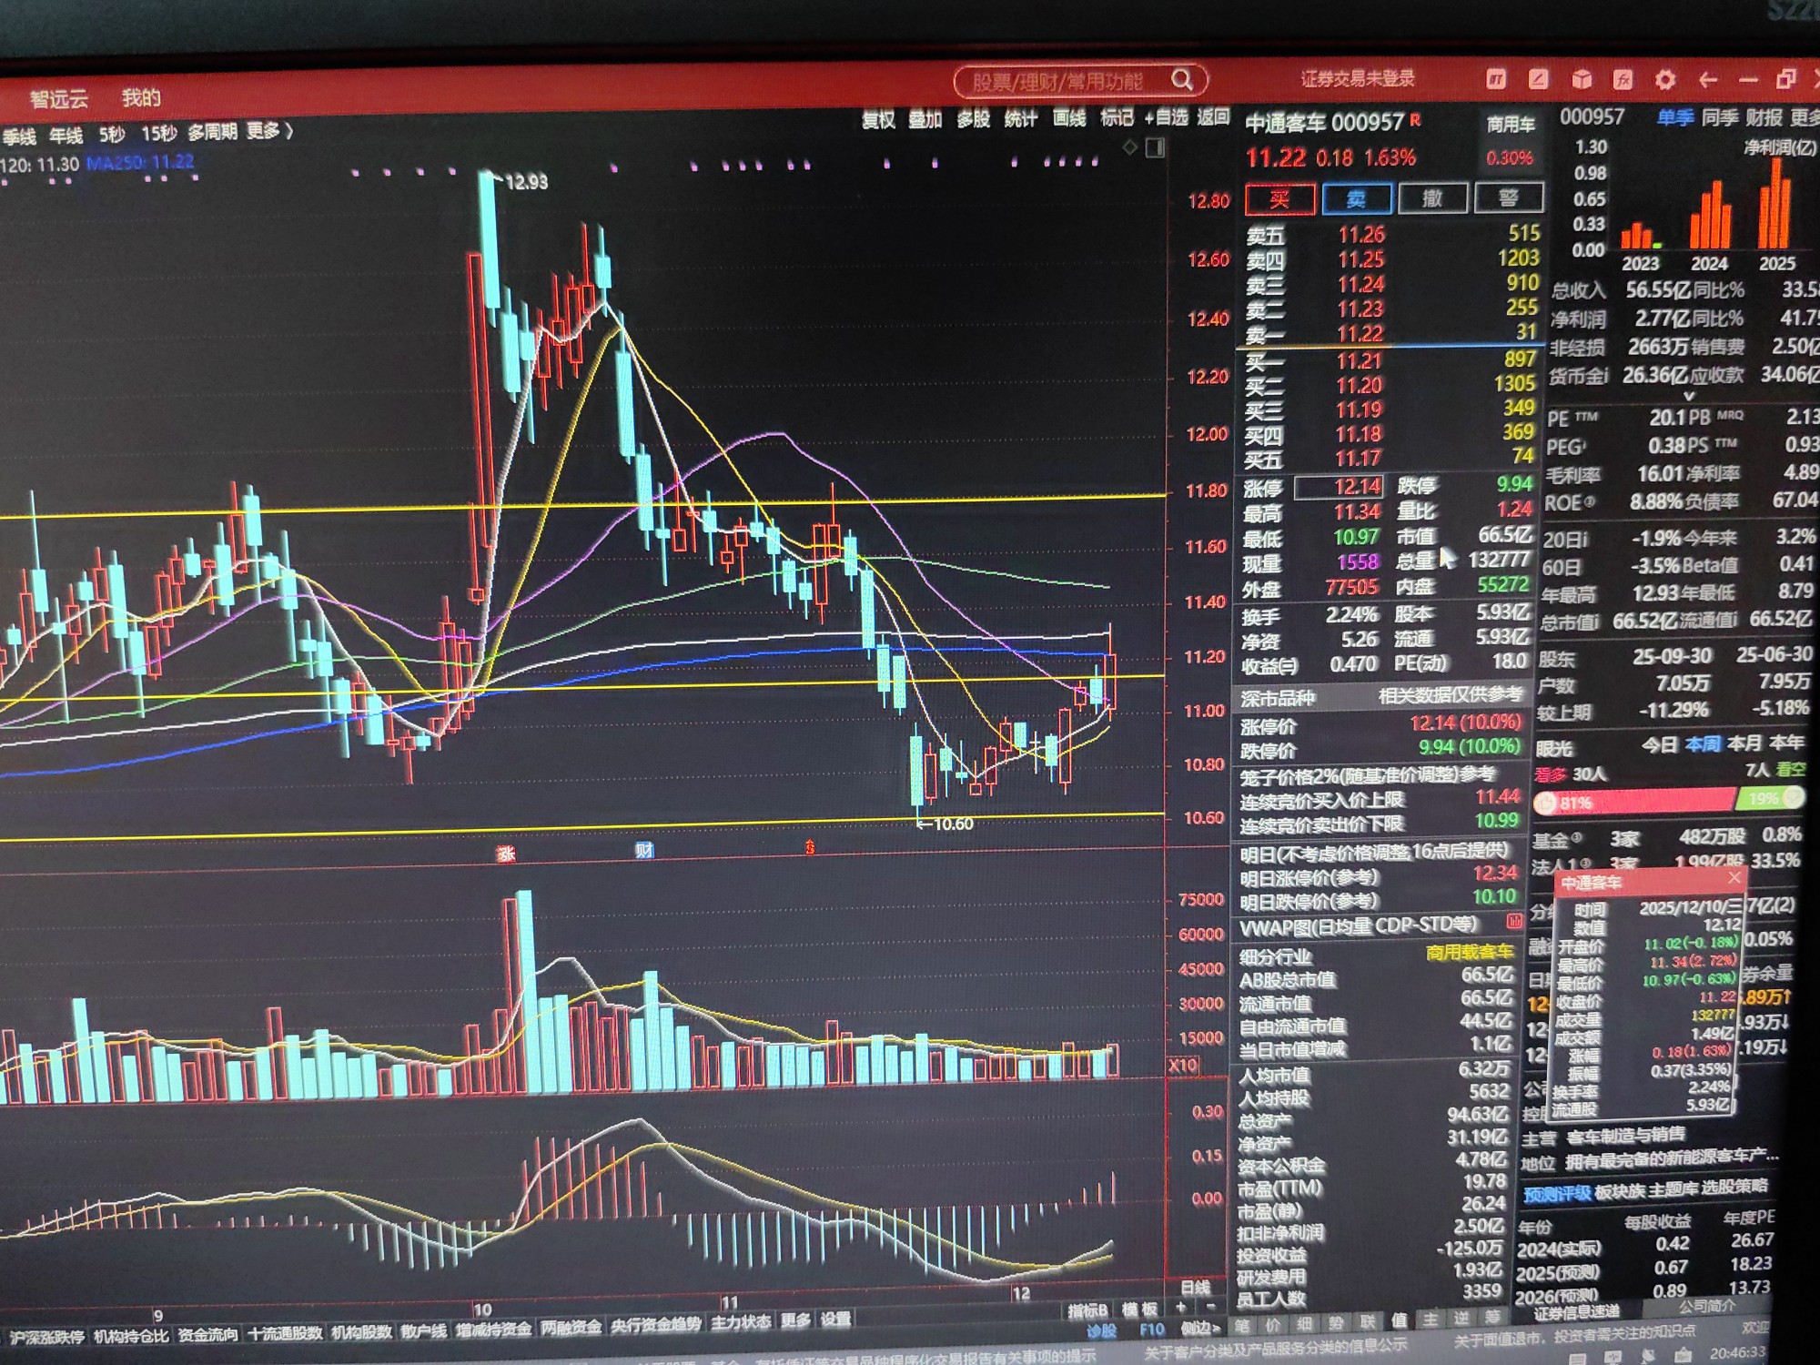This screenshot has width=1820, height=1365.
Task: Click the back arrow icon
Action: point(1707,80)
